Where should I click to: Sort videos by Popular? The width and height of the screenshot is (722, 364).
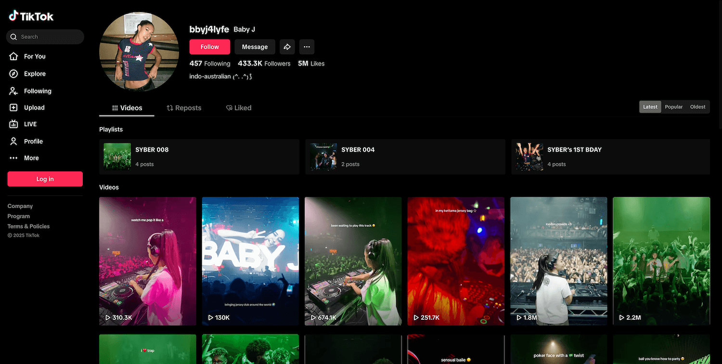click(673, 107)
